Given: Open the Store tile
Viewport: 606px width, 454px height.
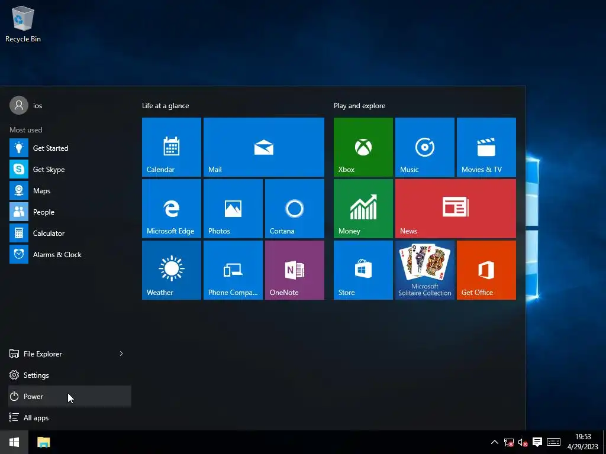Looking at the screenshot, I should [x=363, y=270].
